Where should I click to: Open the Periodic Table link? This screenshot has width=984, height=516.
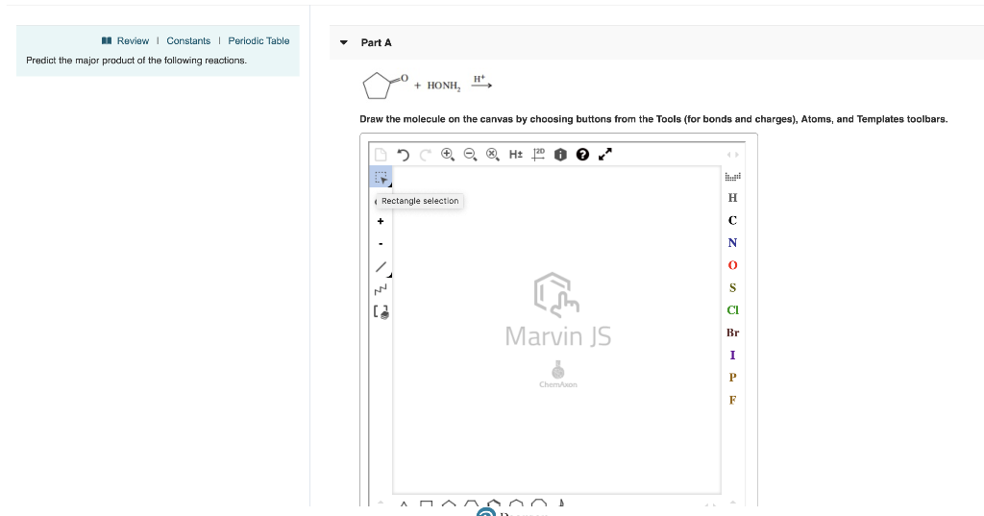click(x=258, y=40)
